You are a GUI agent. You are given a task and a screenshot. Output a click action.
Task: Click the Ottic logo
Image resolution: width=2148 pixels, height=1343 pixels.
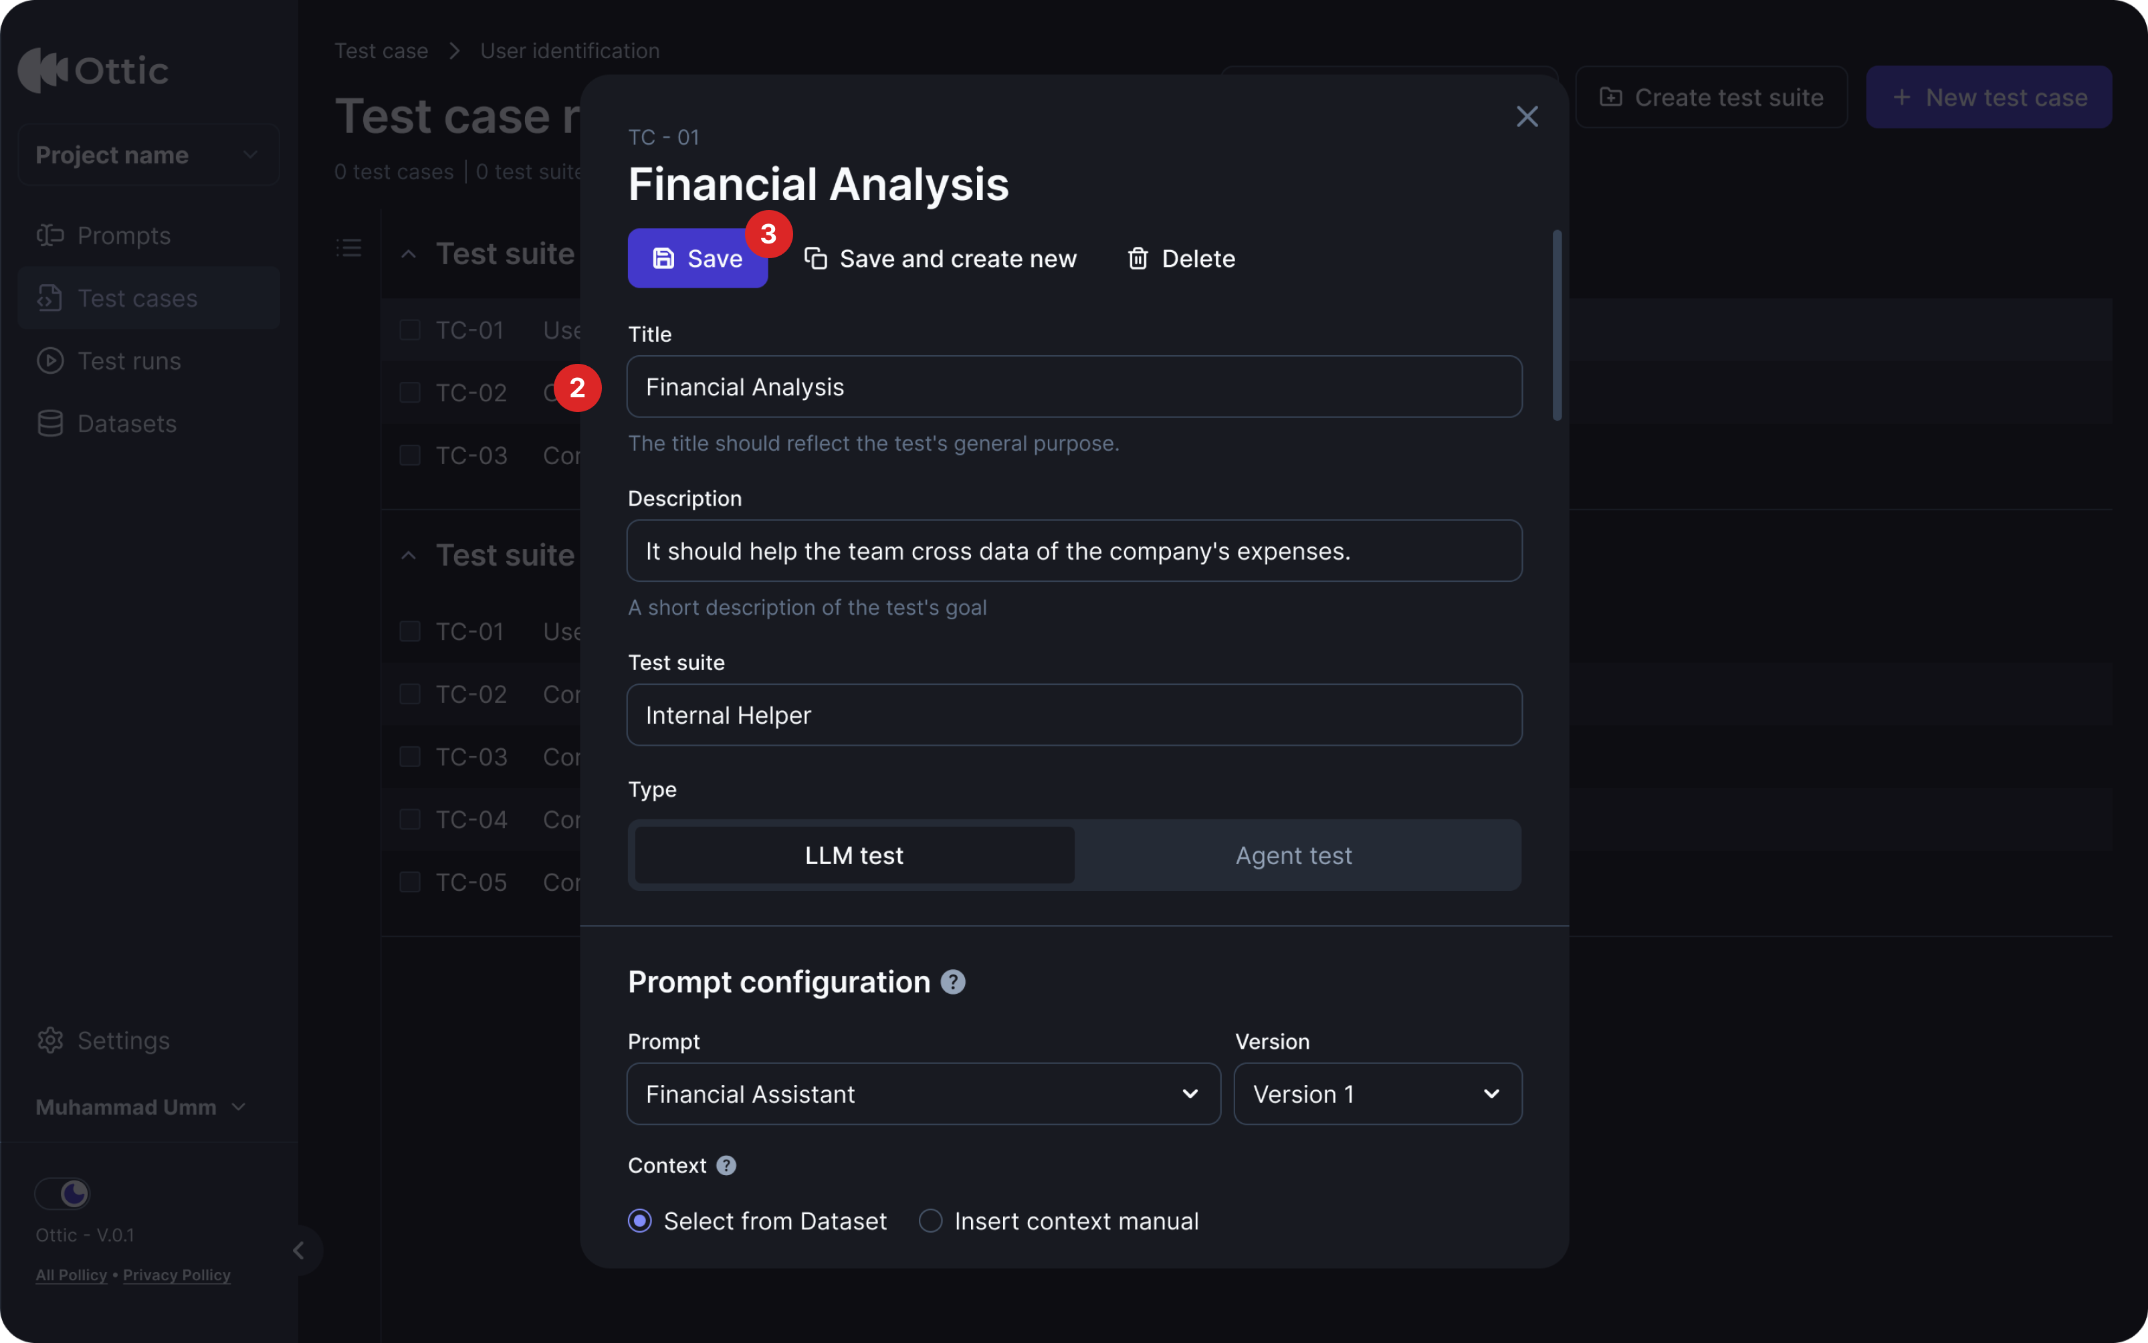pos(93,70)
